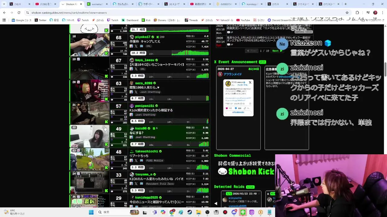Click piyoko17's avatar icon
This screenshot has width=387, height=217.
[132, 37]
